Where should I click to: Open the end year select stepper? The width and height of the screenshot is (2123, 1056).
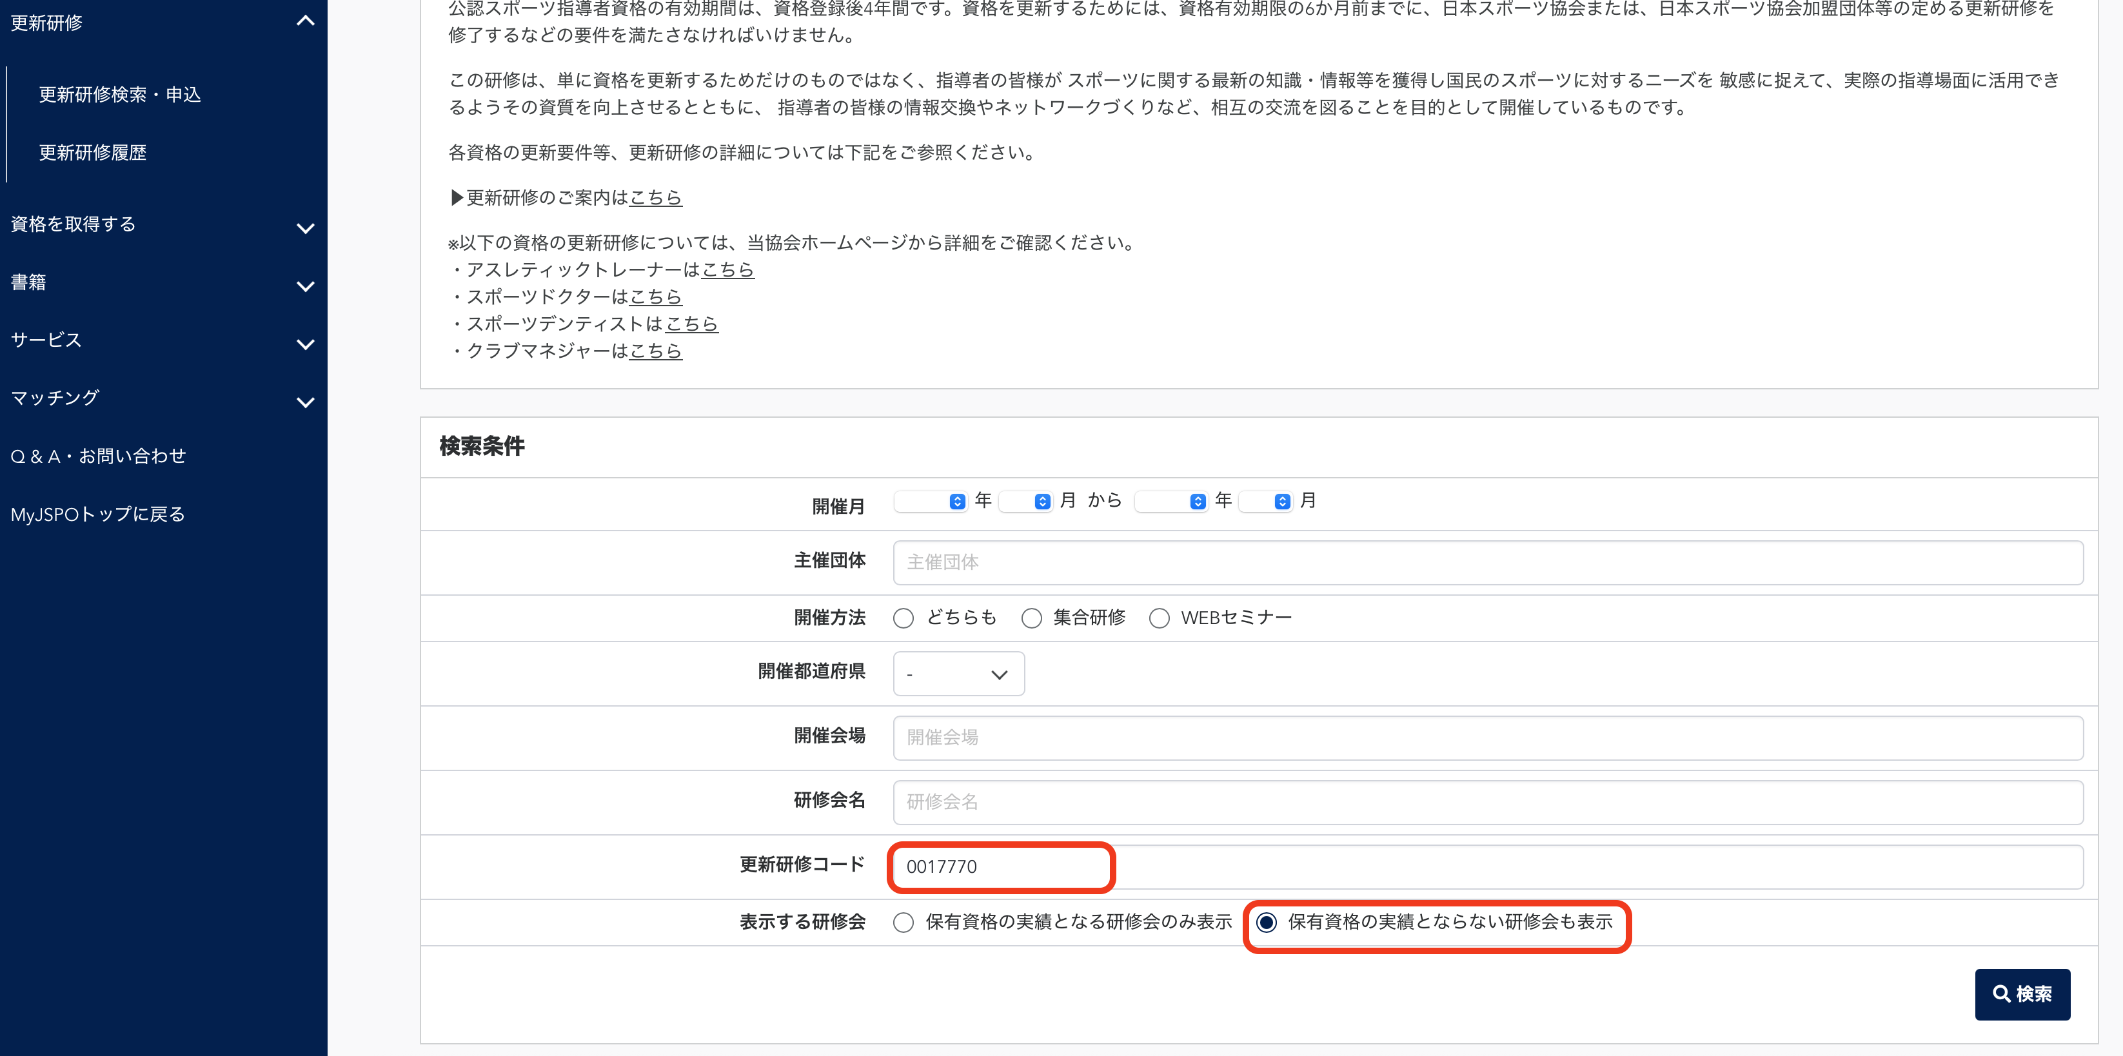click(1198, 501)
